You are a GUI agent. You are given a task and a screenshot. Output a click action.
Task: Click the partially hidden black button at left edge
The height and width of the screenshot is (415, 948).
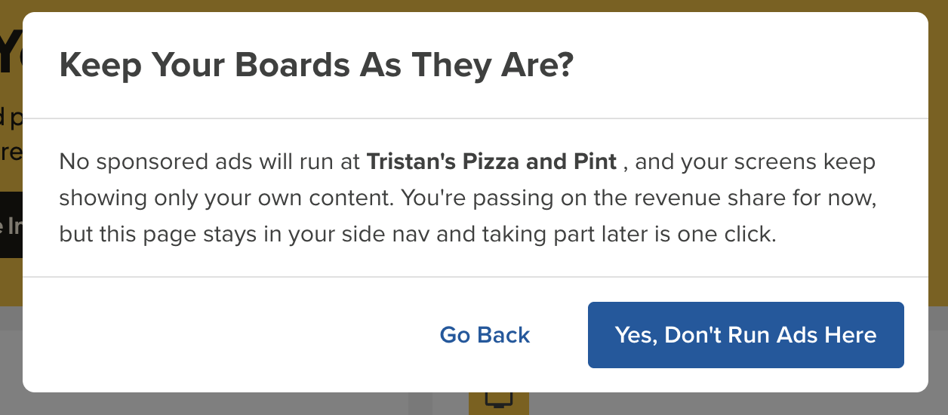(x=11, y=225)
